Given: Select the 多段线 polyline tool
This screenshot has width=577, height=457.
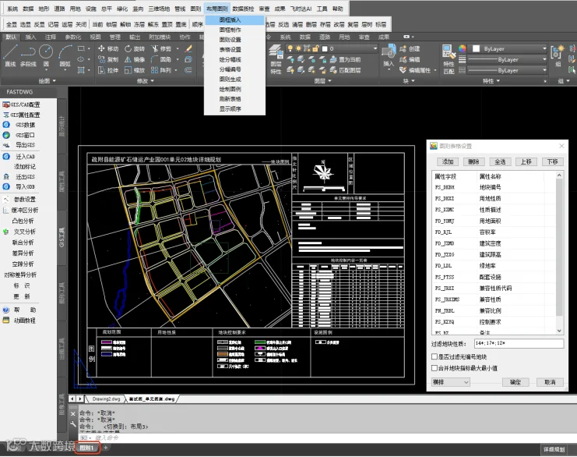Looking at the screenshot, I should click(x=28, y=55).
